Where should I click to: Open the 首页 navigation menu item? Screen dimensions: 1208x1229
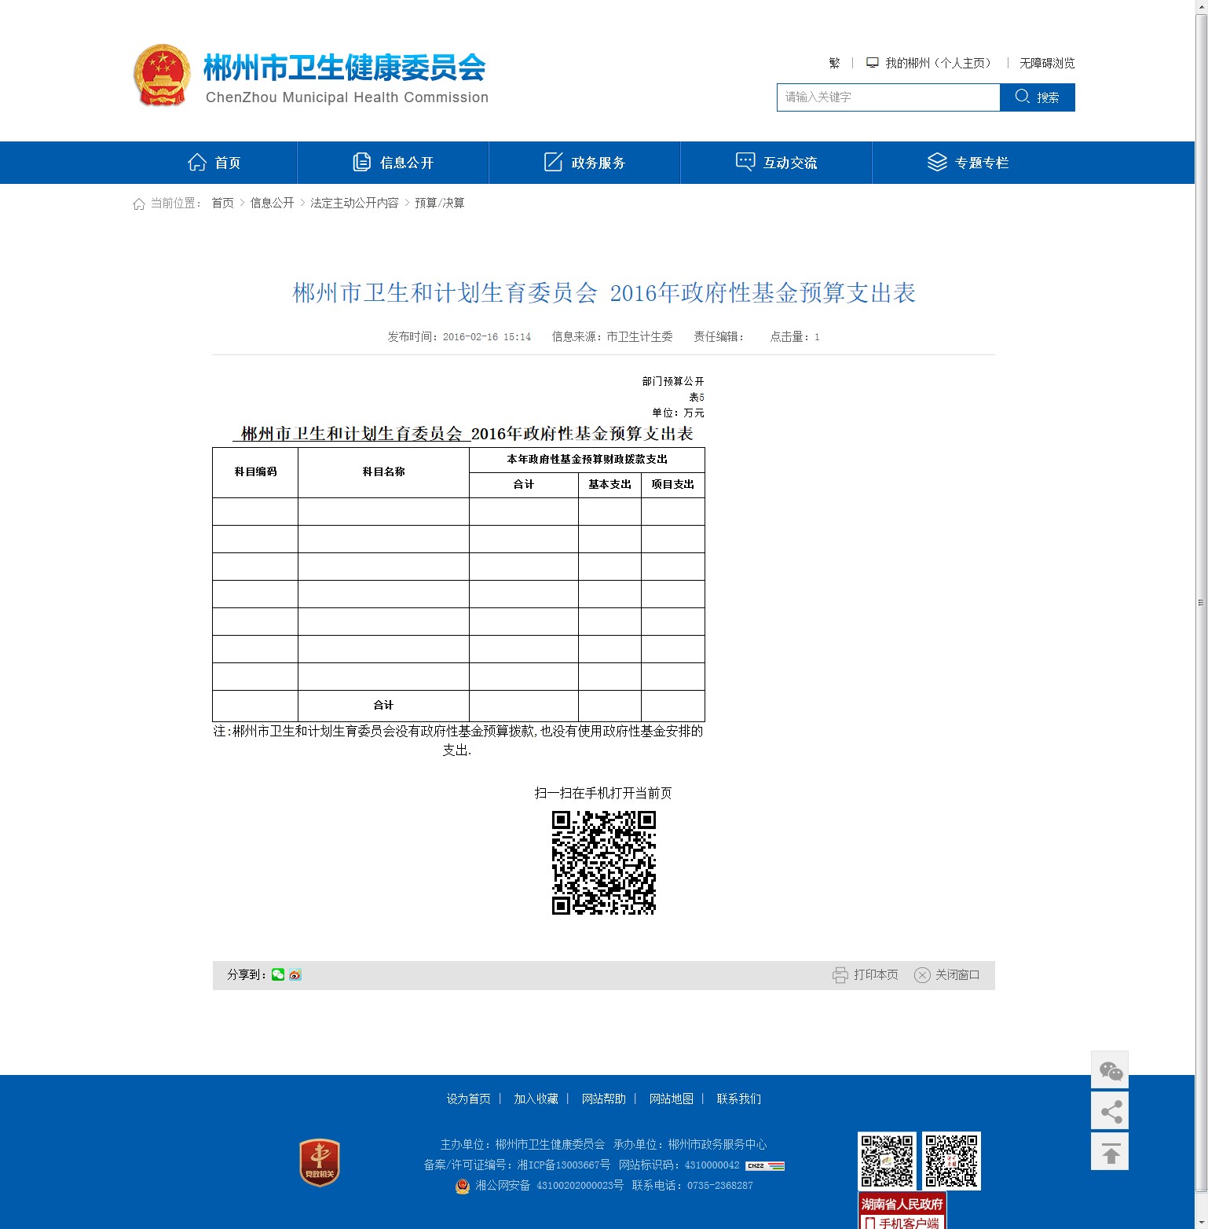click(x=214, y=163)
